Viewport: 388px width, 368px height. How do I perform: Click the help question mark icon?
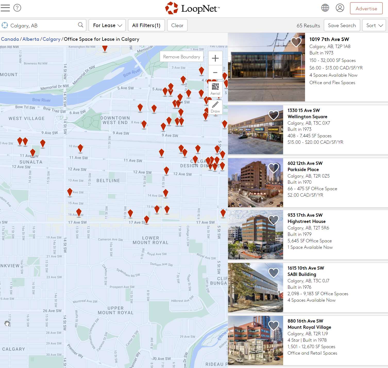click(x=17, y=8)
